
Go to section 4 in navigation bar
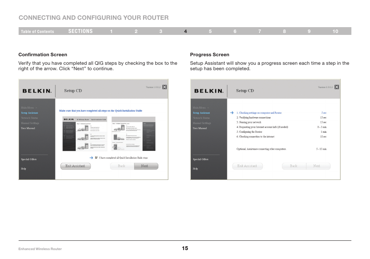pos(185,31)
